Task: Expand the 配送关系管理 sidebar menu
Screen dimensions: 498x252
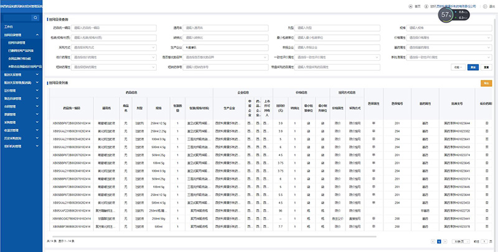Action: (x=37, y=74)
